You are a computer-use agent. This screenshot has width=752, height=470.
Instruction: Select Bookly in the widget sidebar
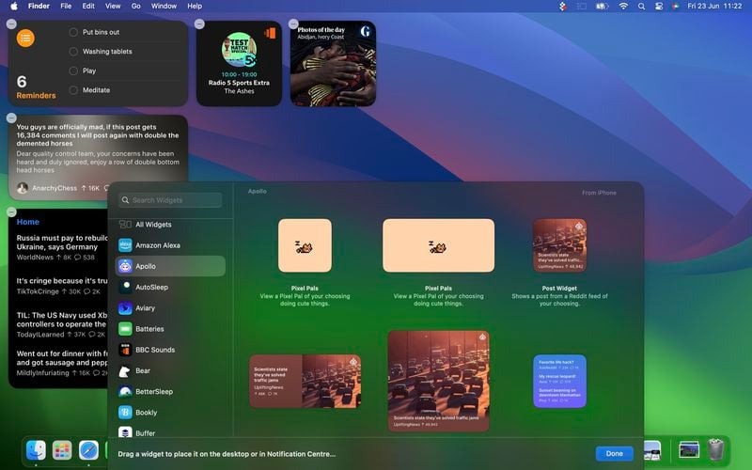[170, 413]
